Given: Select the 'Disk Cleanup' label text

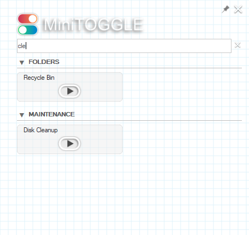Looking at the screenshot, I should pos(40,130).
